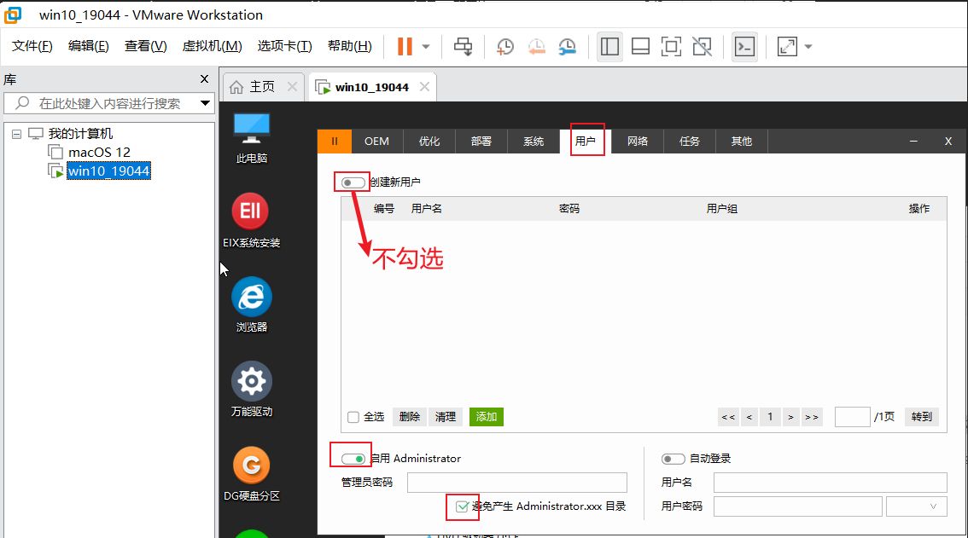Open the snapshot manager wrench icon
Screen dimensions: 968x538
point(567,46)
